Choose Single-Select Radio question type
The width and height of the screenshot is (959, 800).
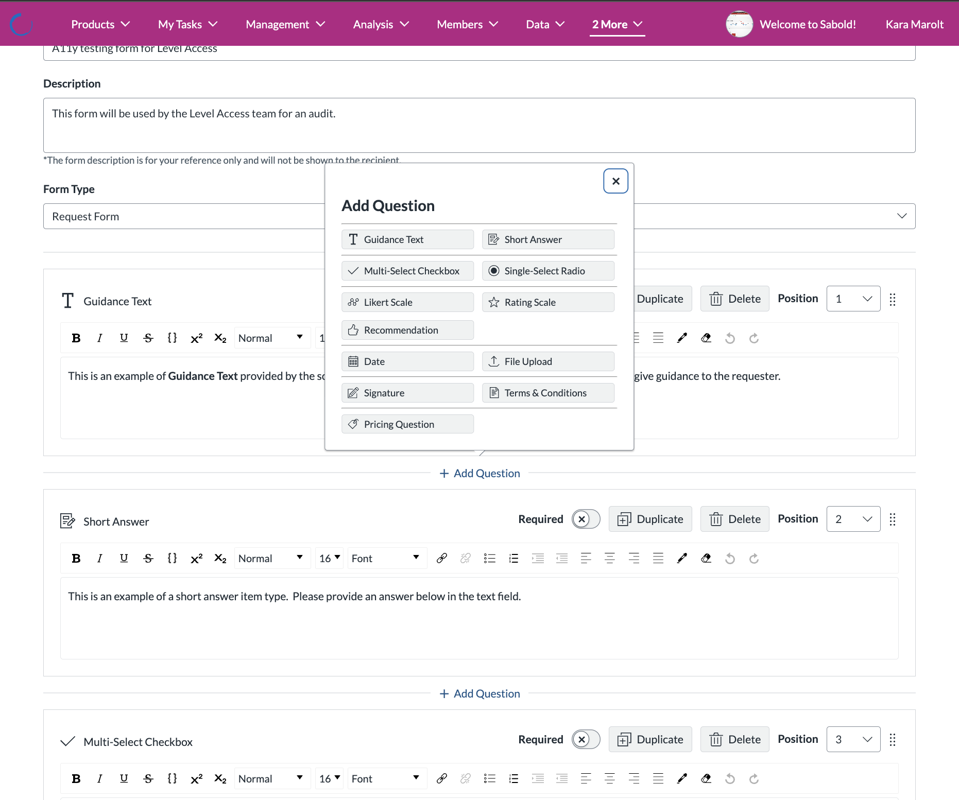coord(548,271)
